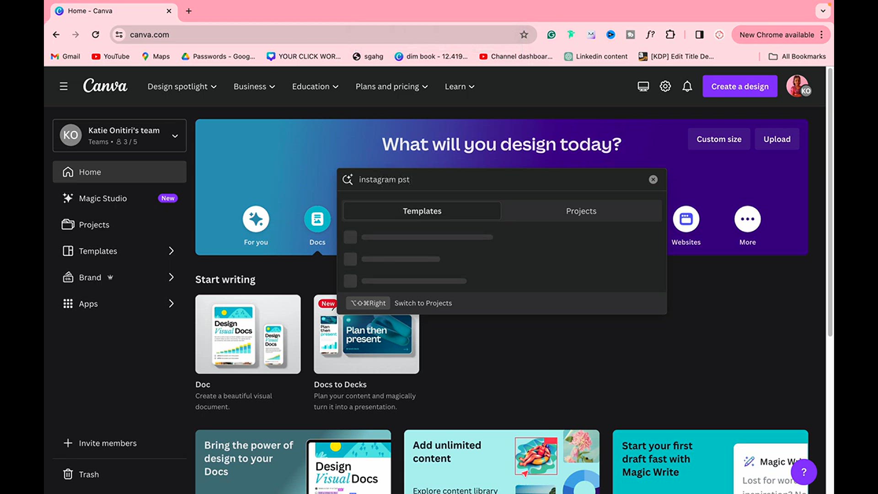
Task: Clear the search box text
Action: [x=653, y=180]
